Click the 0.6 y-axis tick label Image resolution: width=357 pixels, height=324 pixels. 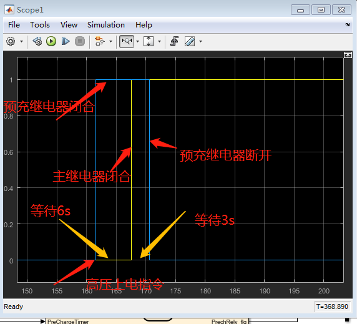coord(8,152)
